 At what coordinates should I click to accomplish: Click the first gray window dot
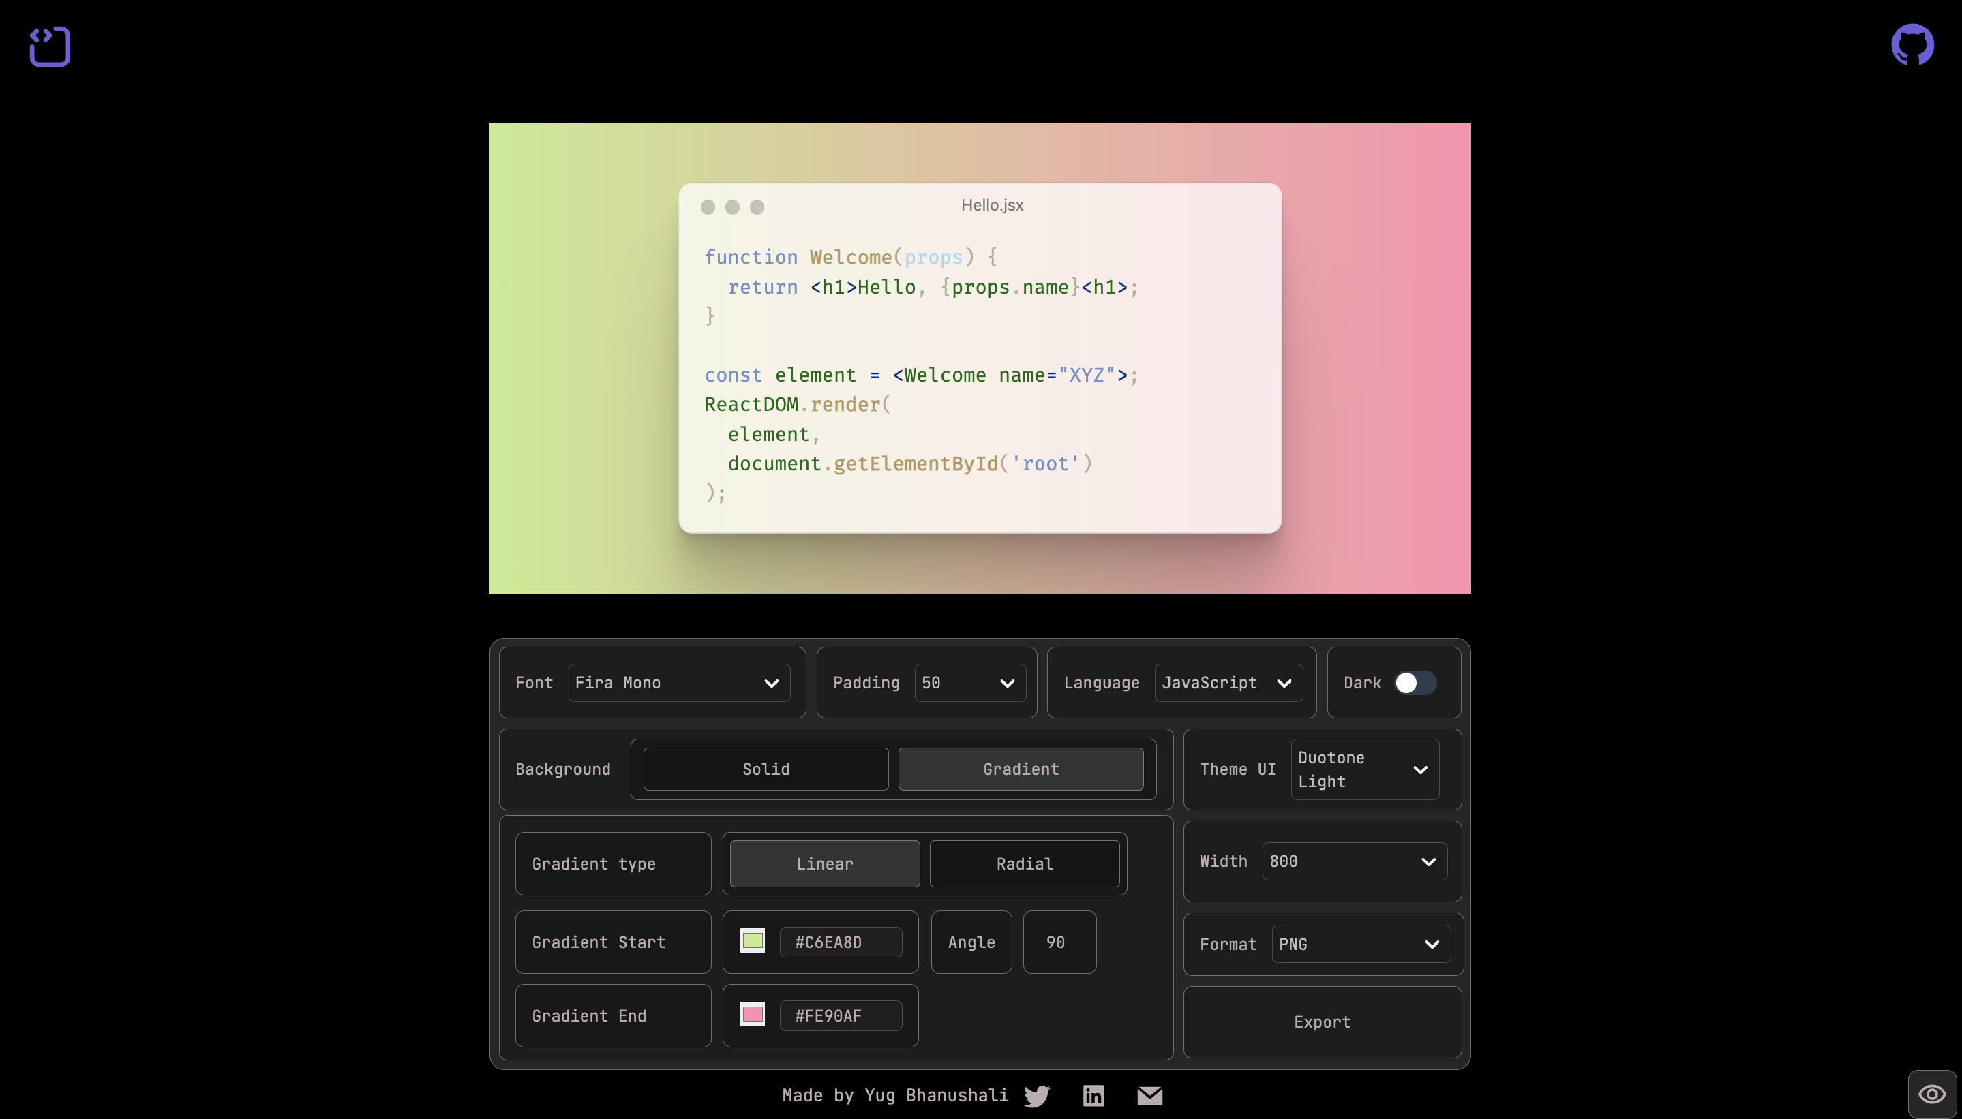pos(708,206)
